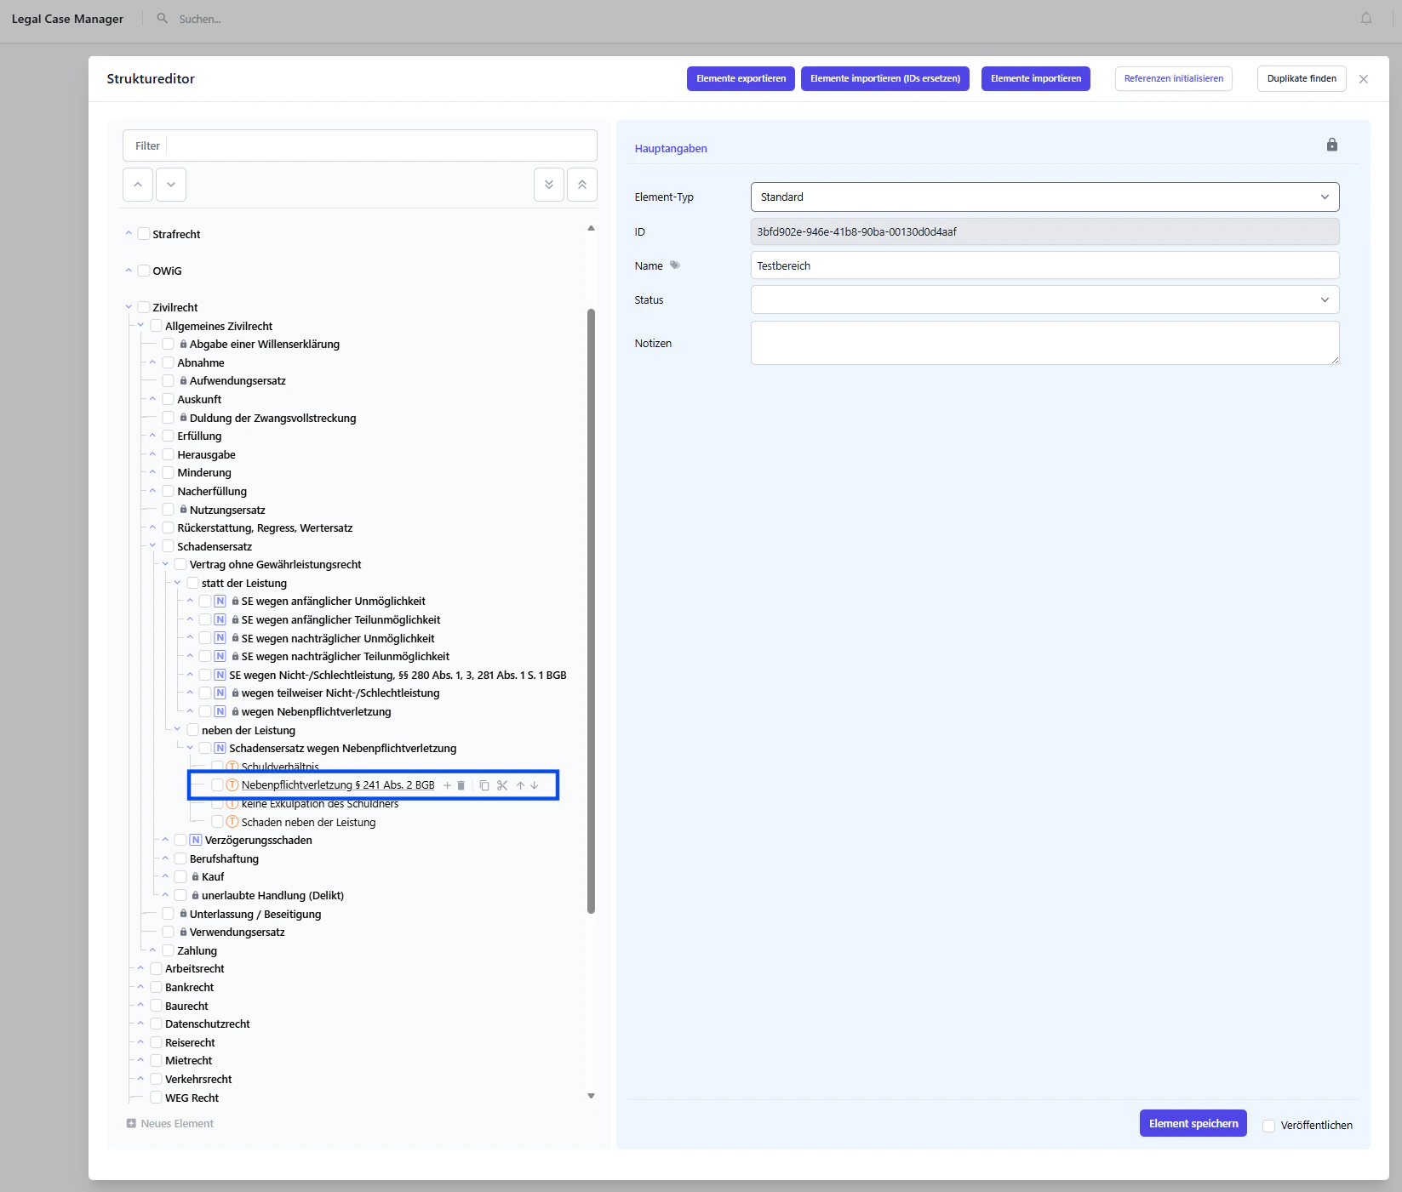Click the tree vertical scrollbar thumb

coord(591,611)
